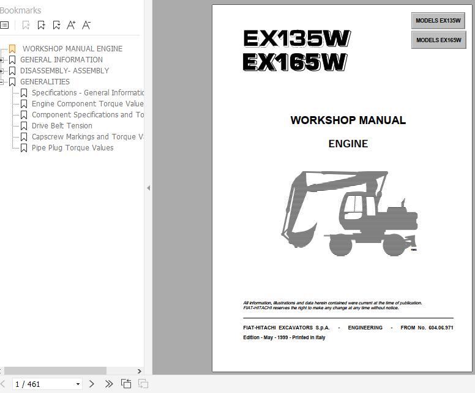Jump to the last page
The image size is (475, 393).
[109, 384]
